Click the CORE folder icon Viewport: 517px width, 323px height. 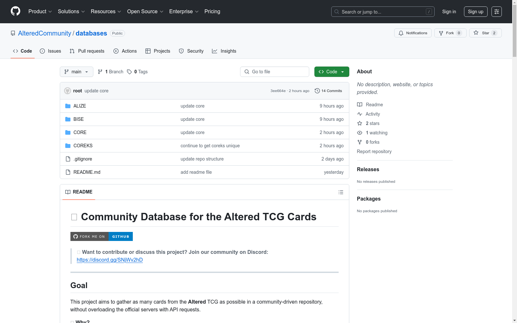coord(68,132)
